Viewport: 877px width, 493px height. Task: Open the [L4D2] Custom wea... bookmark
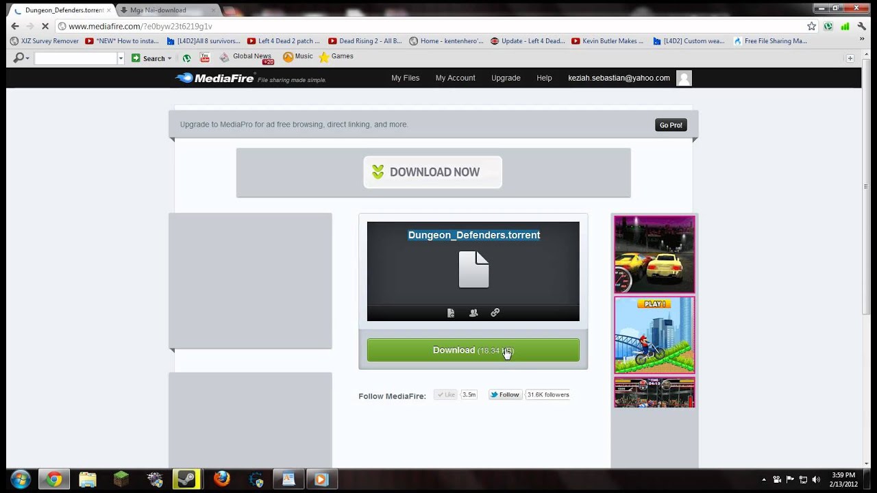pyautogui.click(x=689, y=41)
